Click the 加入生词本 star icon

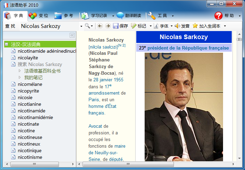click(195, 26)
